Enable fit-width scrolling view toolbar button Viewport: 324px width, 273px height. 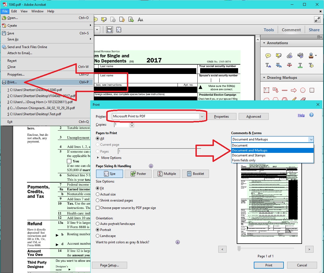[110, 30]
